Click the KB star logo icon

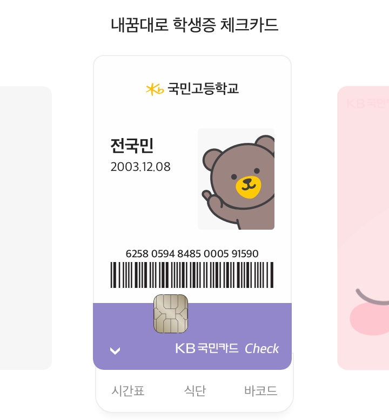point(155,89)
